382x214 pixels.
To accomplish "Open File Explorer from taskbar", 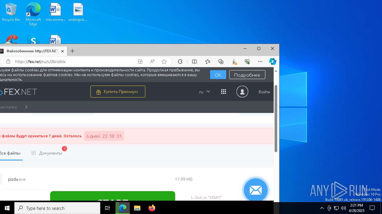I will (x=137, y=208).
